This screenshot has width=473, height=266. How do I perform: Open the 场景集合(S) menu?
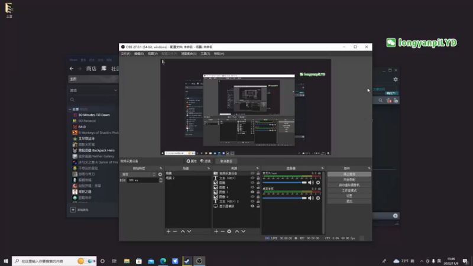click(x=189, y=54)
